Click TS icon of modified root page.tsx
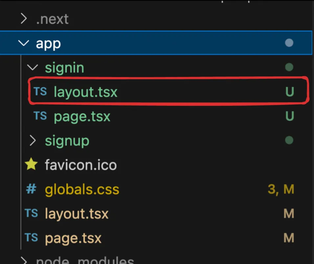The width and height of the screenshot is (314, 264). coord(32,237)
